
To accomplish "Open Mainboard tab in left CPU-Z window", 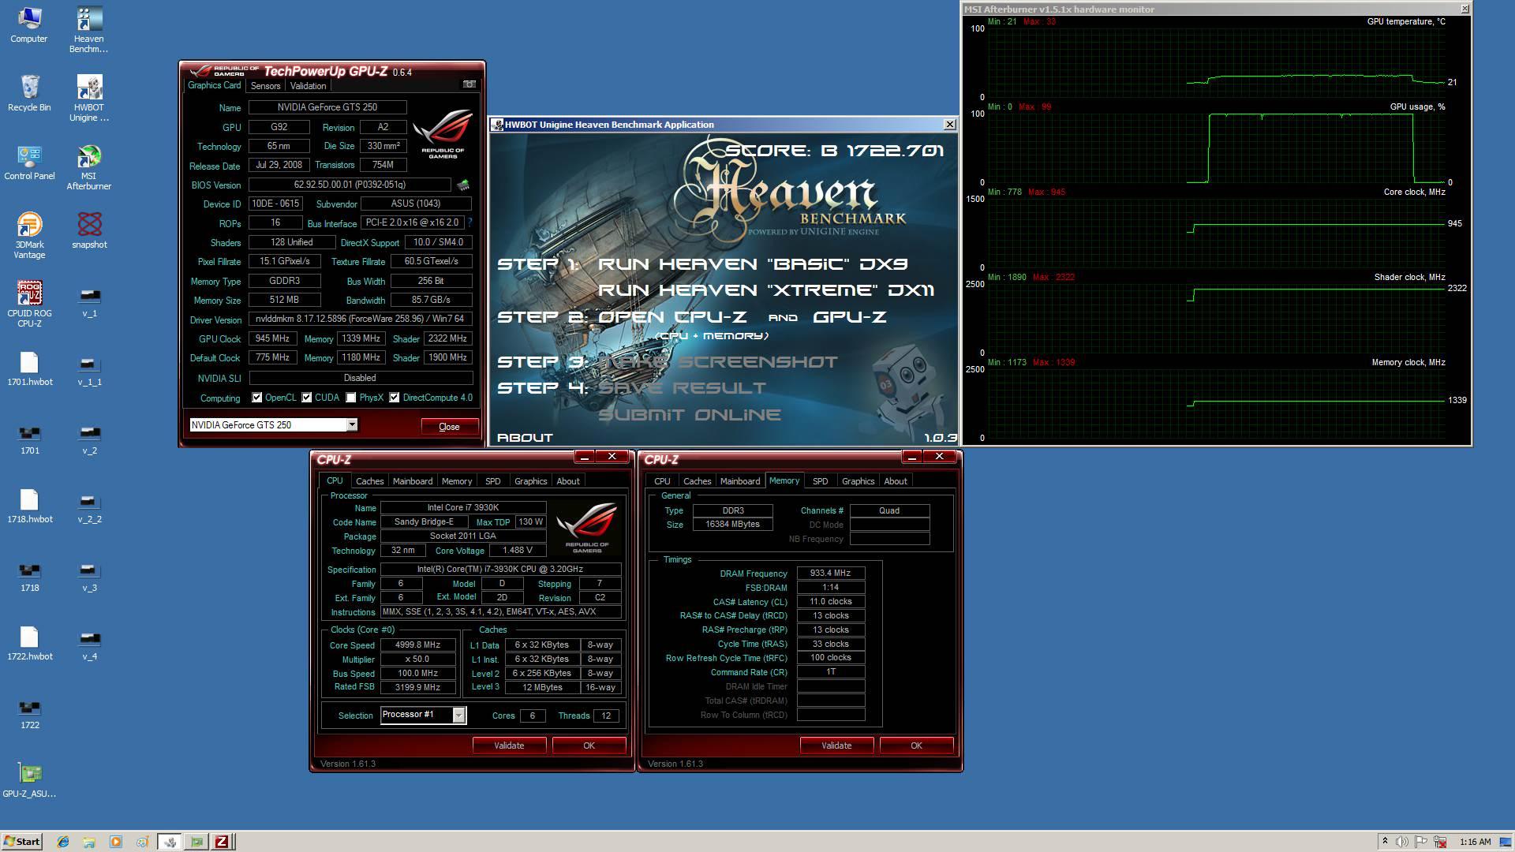I will [413, 481].
